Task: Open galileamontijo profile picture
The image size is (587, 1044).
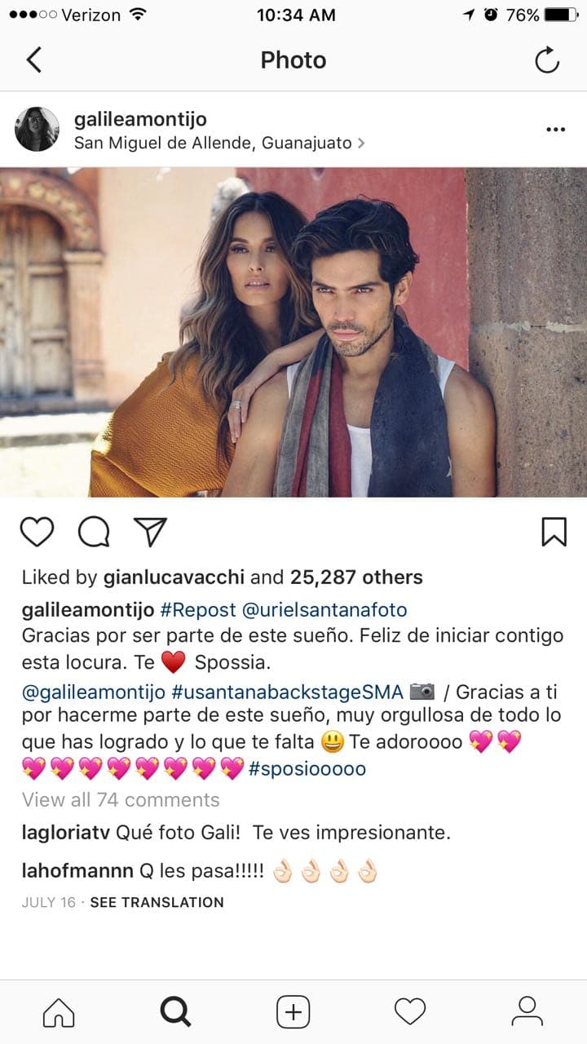Action: click(37, 129)
